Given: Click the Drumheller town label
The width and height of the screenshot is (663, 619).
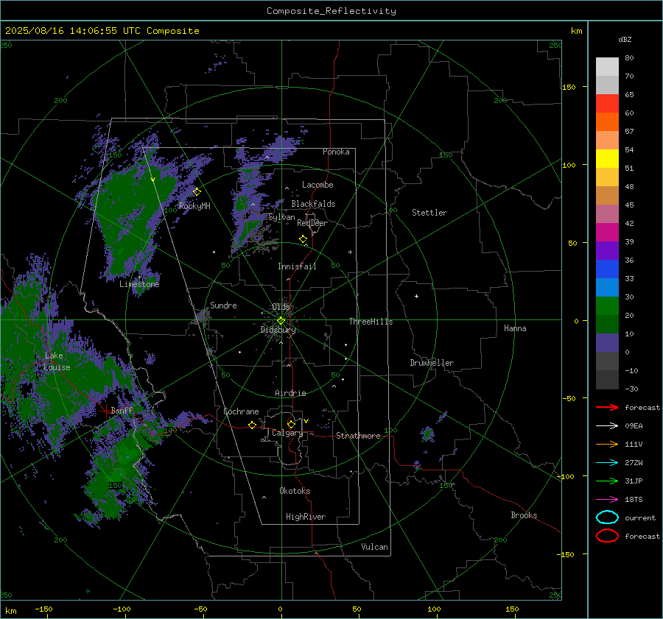Looking at the screenshot, I should coord(432,363).
